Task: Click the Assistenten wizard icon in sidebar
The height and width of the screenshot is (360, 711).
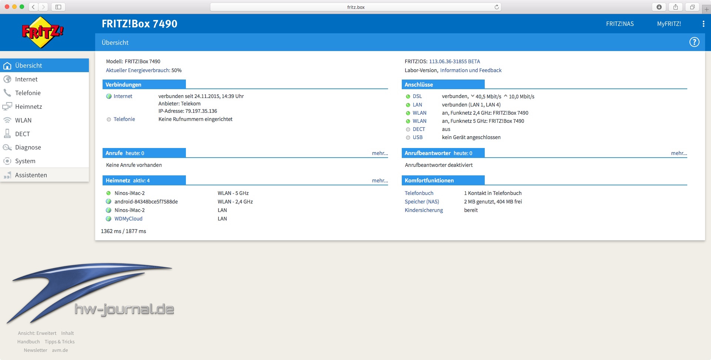Action: click(7, 175)
